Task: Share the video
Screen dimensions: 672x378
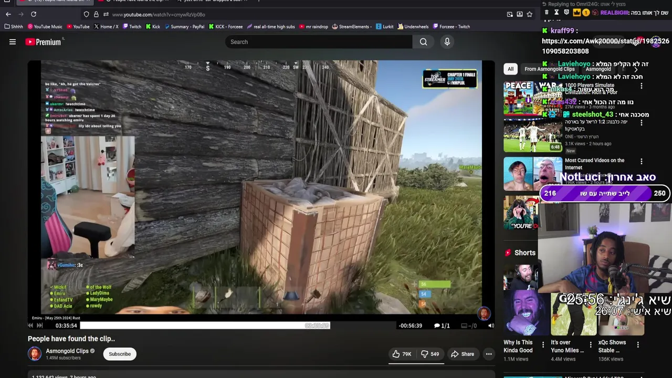Action: coord(463,354)
